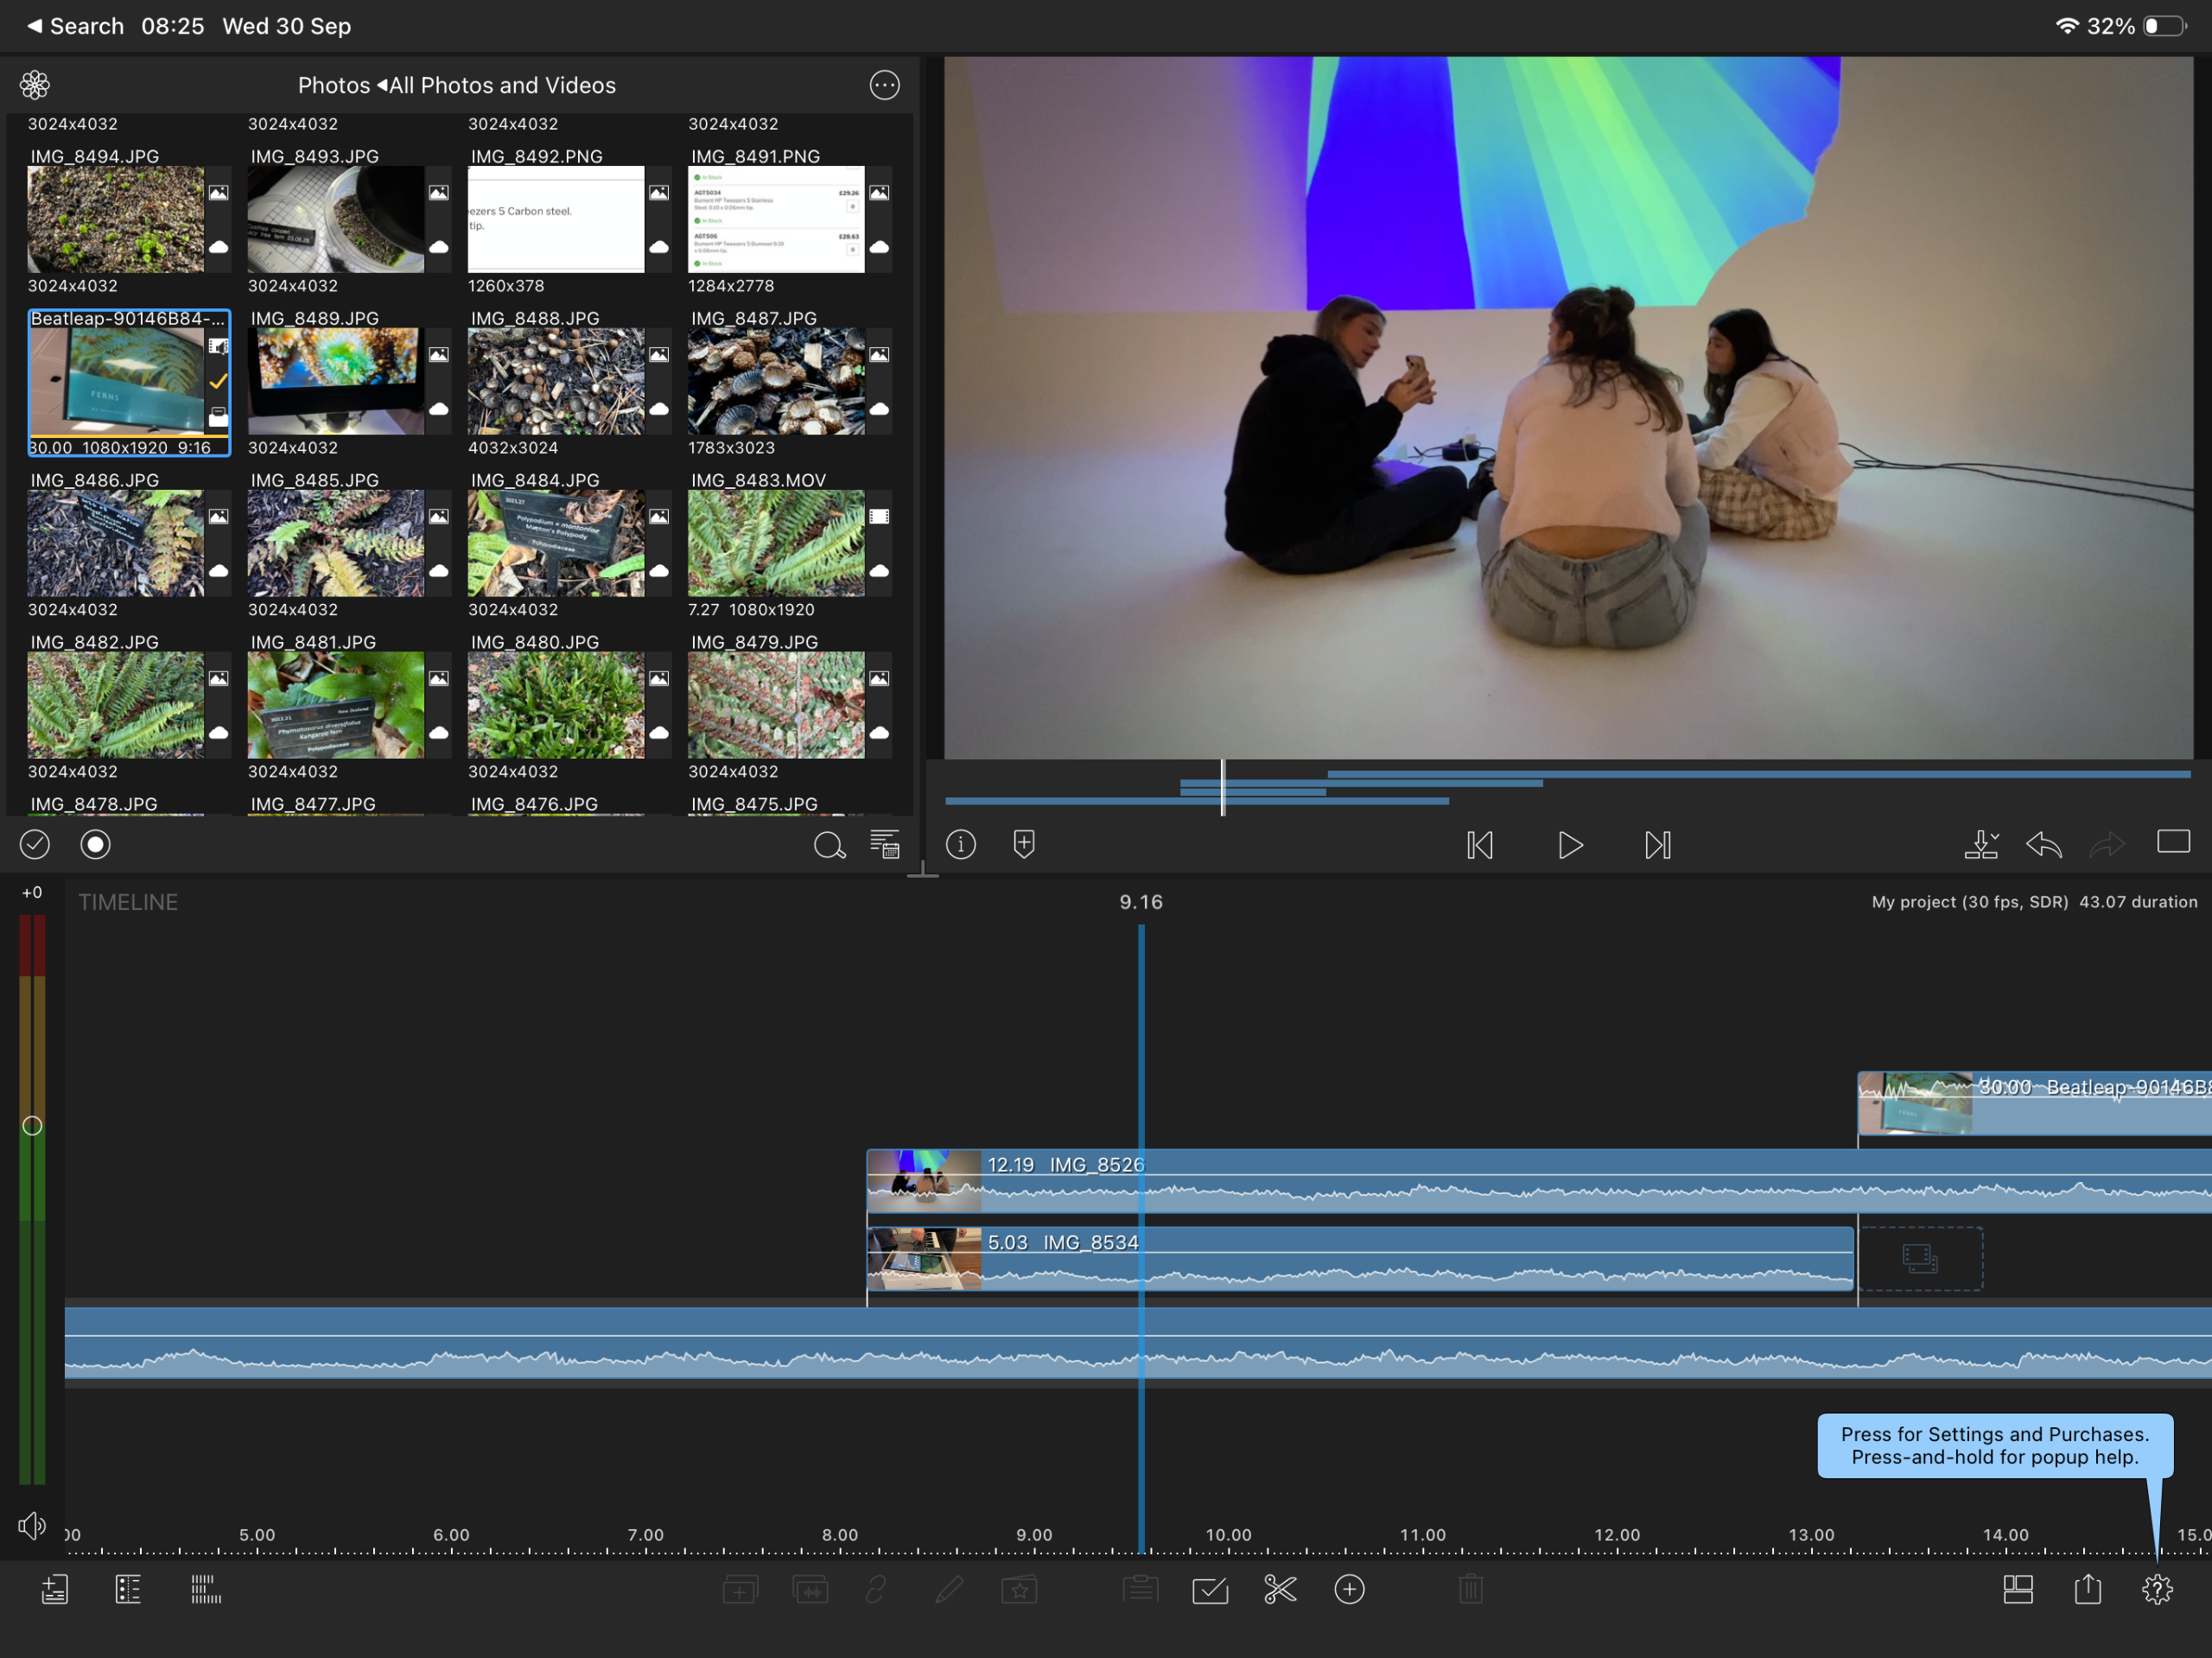Image resolution: width=2212 pixels, height=1658 pixels.
Task: Open the clip info icon
Action: [961, 844]
